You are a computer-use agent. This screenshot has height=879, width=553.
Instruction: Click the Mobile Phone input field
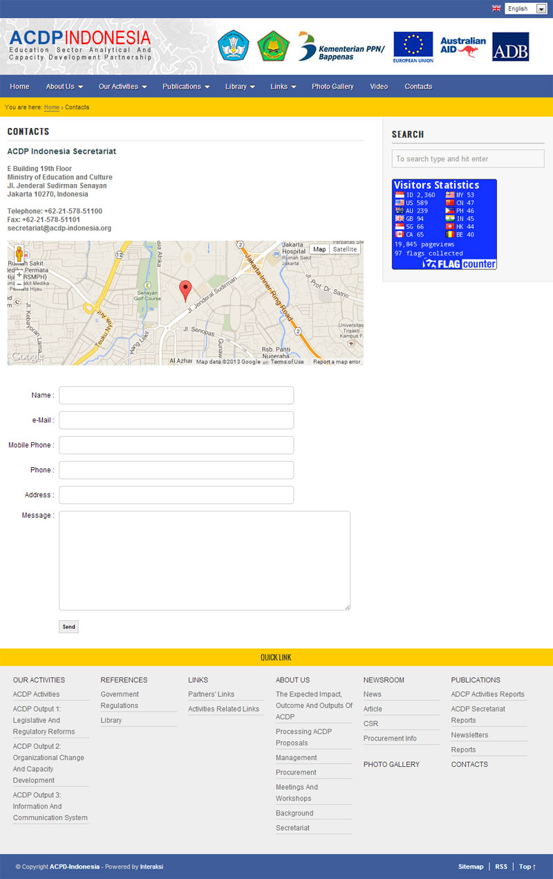point(176,445)
